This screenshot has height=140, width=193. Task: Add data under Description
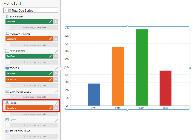pyautogui.click(x=32, y=62)
